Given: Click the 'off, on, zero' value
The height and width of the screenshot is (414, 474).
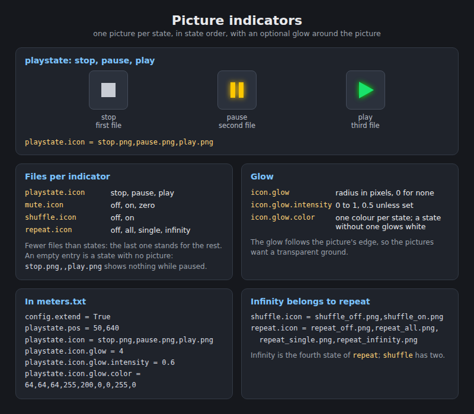Looking at the screenshot, I should coord(133,205).
